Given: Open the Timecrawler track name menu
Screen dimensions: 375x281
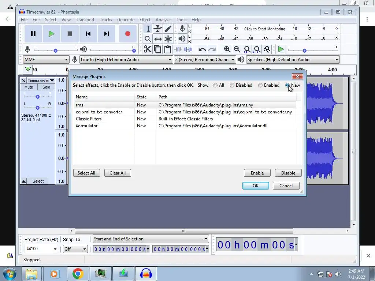Looking at the screenshot, I should (41, 80).
